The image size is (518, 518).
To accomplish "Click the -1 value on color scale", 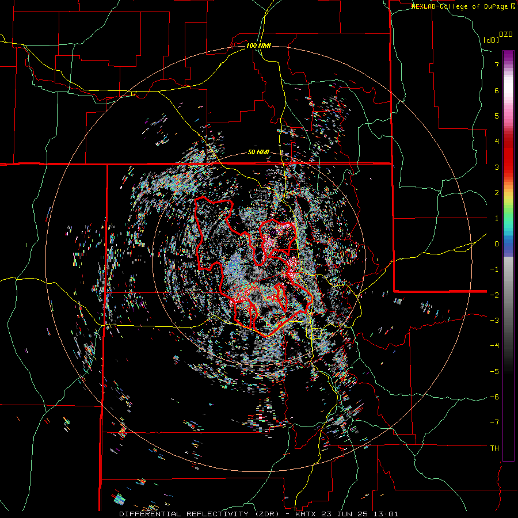I will pyautogui.click(x=494, y=269).
